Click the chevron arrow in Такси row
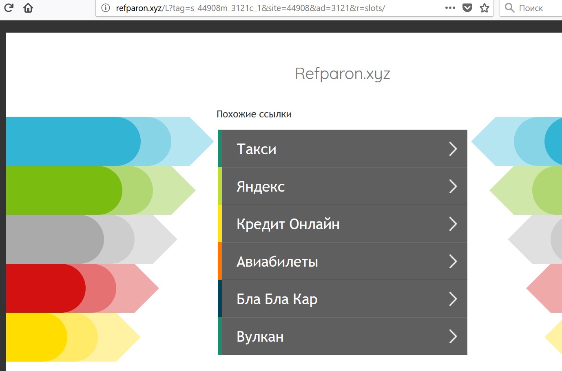 (453, 149)
